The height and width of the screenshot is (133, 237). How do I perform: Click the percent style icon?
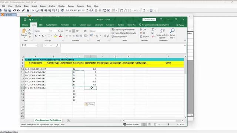click(97, 36)
